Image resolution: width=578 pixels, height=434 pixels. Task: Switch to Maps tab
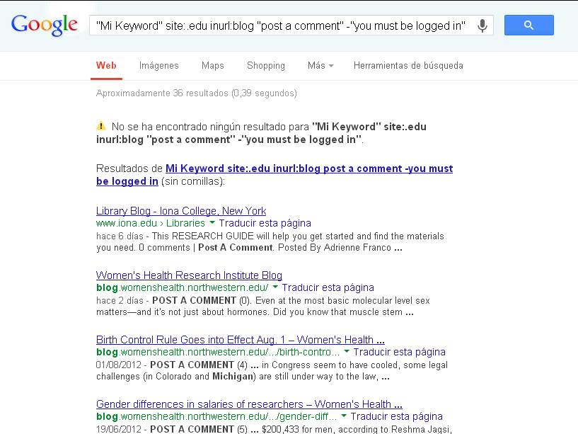pyautogui.click(x=213, y=66)
